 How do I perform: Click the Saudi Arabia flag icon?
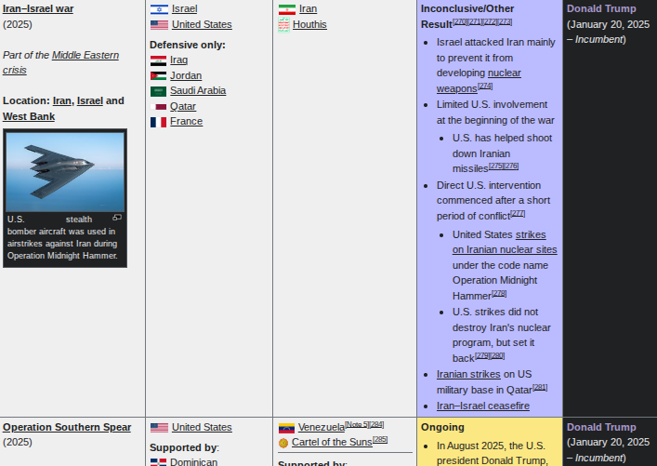158,91
